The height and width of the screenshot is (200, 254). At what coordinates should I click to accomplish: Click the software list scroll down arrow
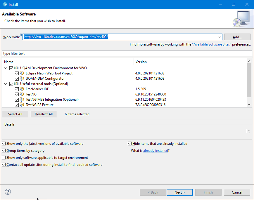point(249,105)
